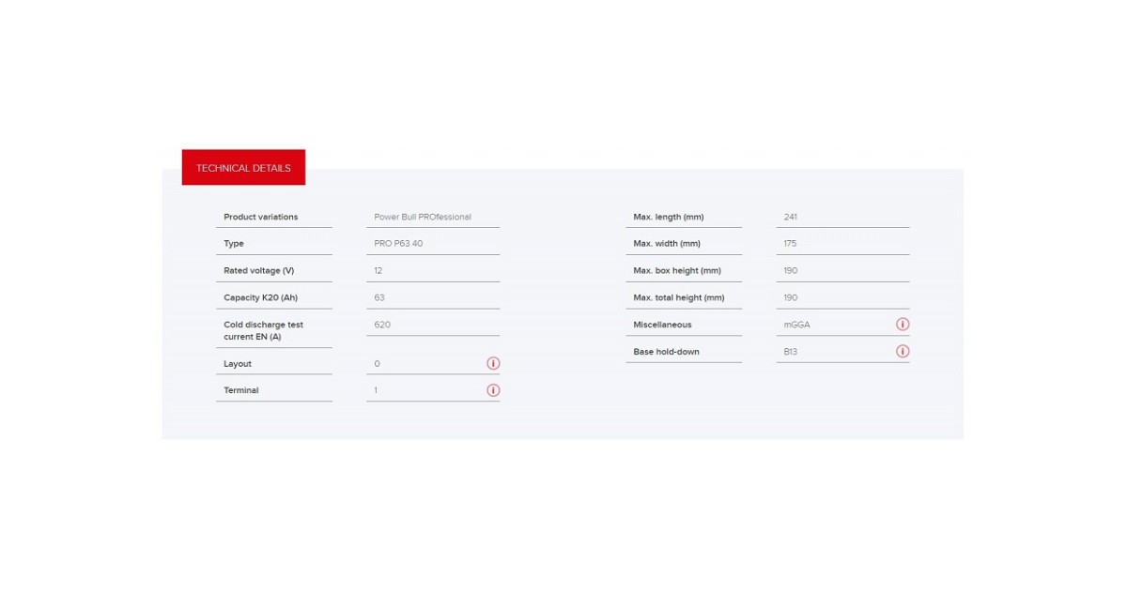Click the Max. box height (mm) label
1127x591 pixels.
tap(677, 270)
